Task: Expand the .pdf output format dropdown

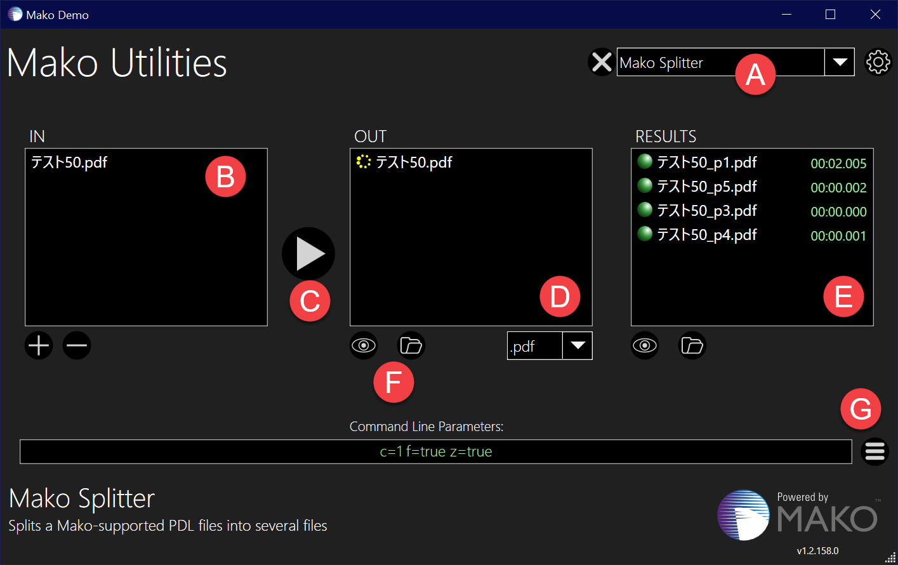Action: [x=577, y=346]
